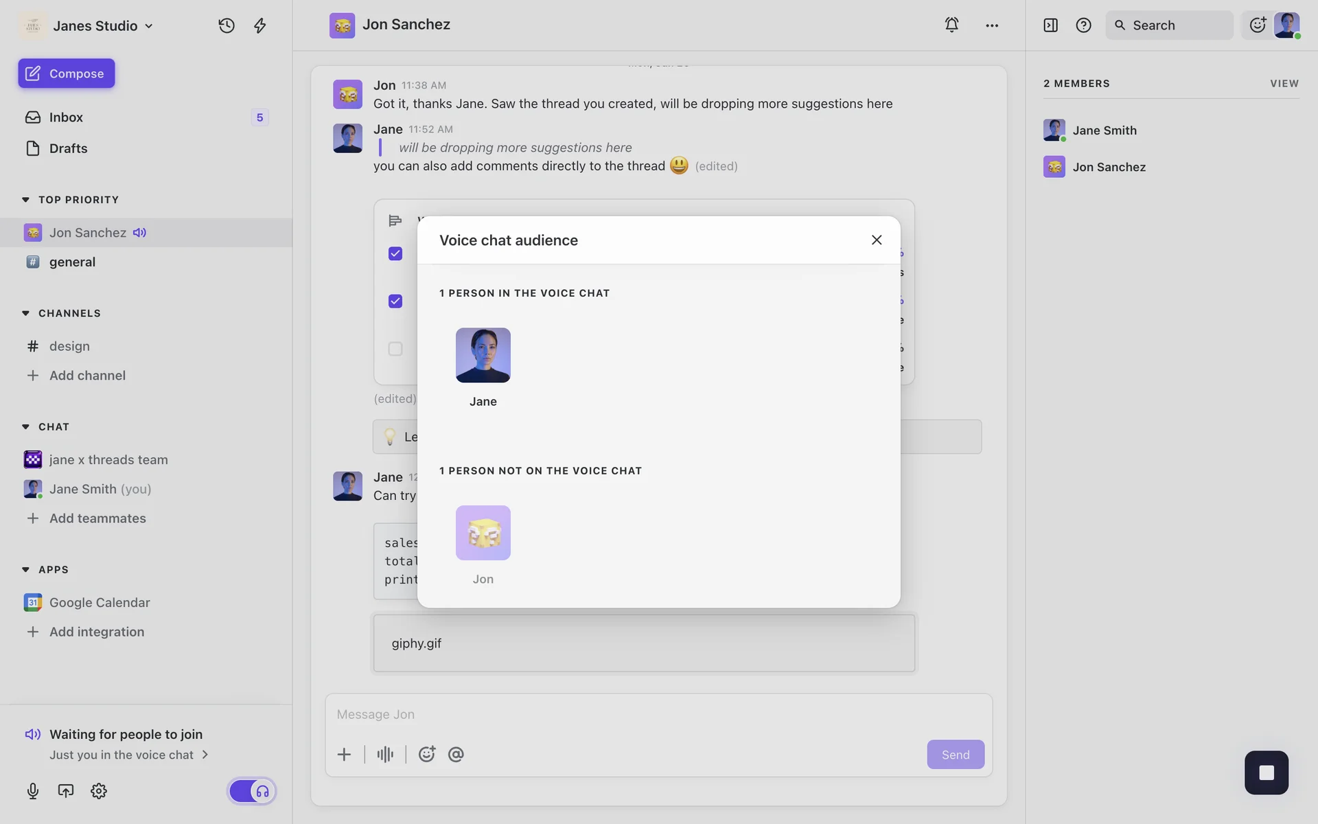Viewport: 1318px width, 824px height.
Task: Insert mention with @ icon
Action: [x=456, y=755]
